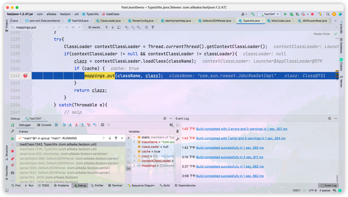Screen dimensions: 348x197
Task: Click the Step Into icon
Action: tap(70, 125)
